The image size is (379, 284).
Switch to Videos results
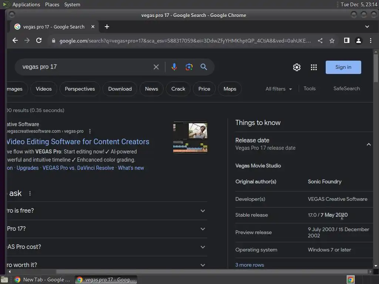(x=44, y=89)
